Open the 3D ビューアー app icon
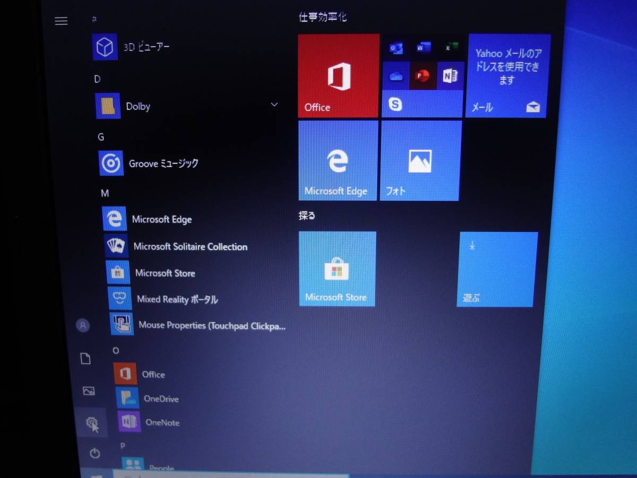Viewport: 637px width, 478px height. [105, 47]
